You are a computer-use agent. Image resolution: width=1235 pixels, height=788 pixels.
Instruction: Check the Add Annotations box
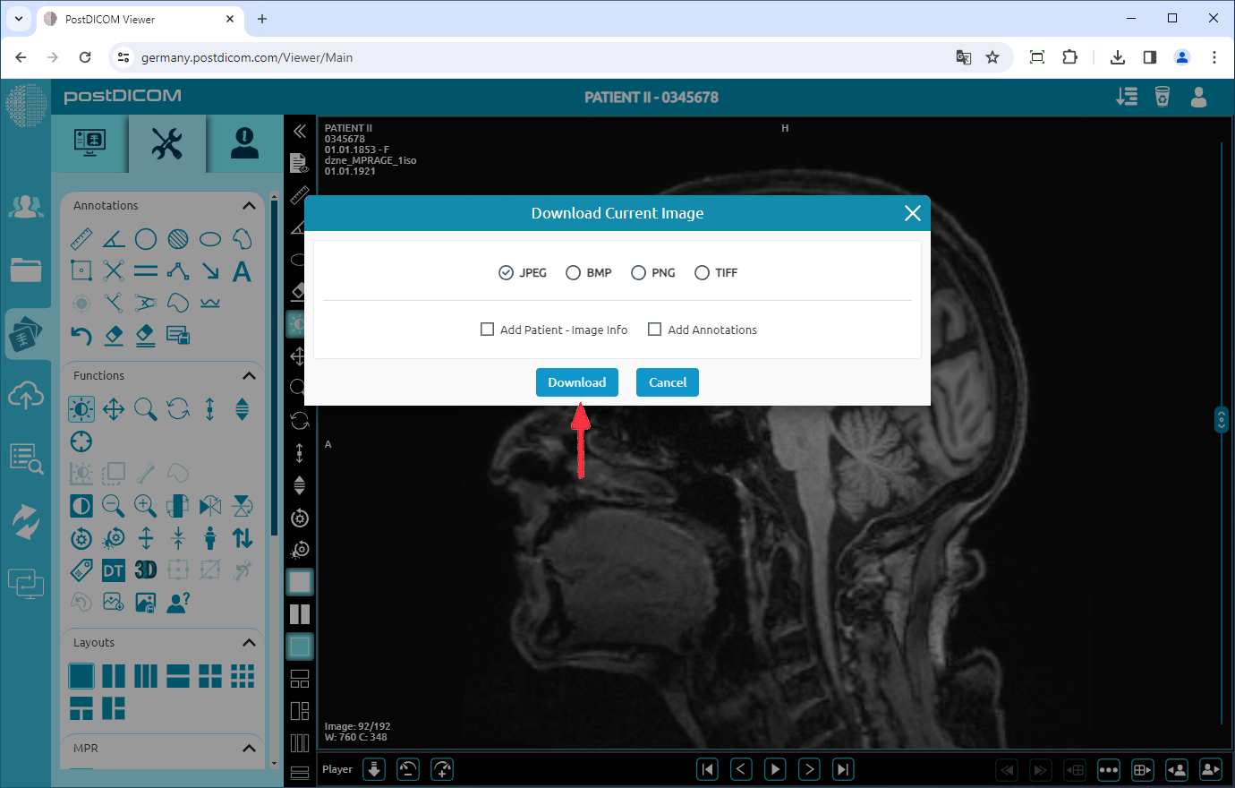point(654,329)
